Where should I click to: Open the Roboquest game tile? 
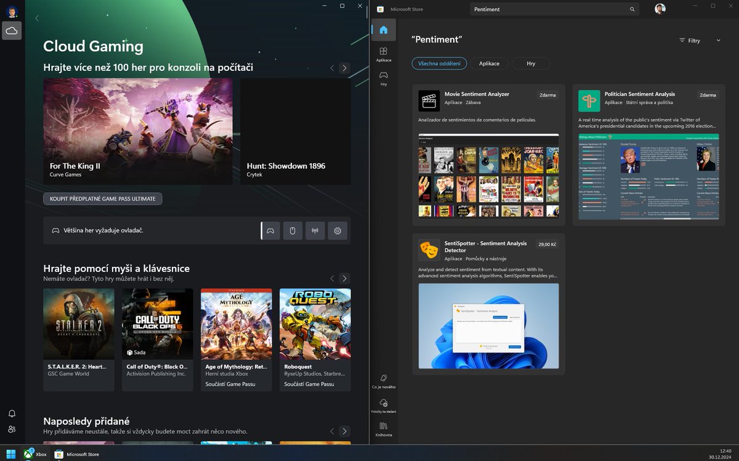coord(315,340)
